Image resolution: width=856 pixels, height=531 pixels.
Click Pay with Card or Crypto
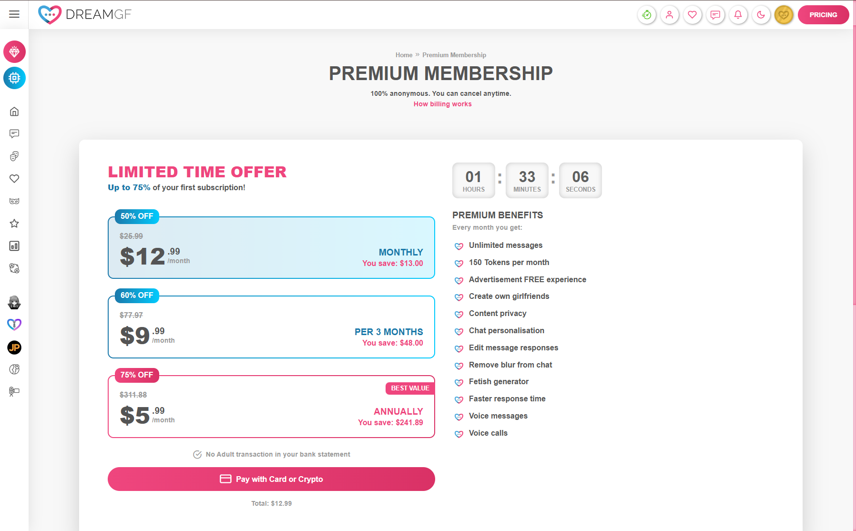(271, 479)
